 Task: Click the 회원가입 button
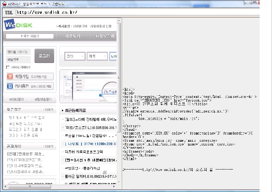pos(30,76)
